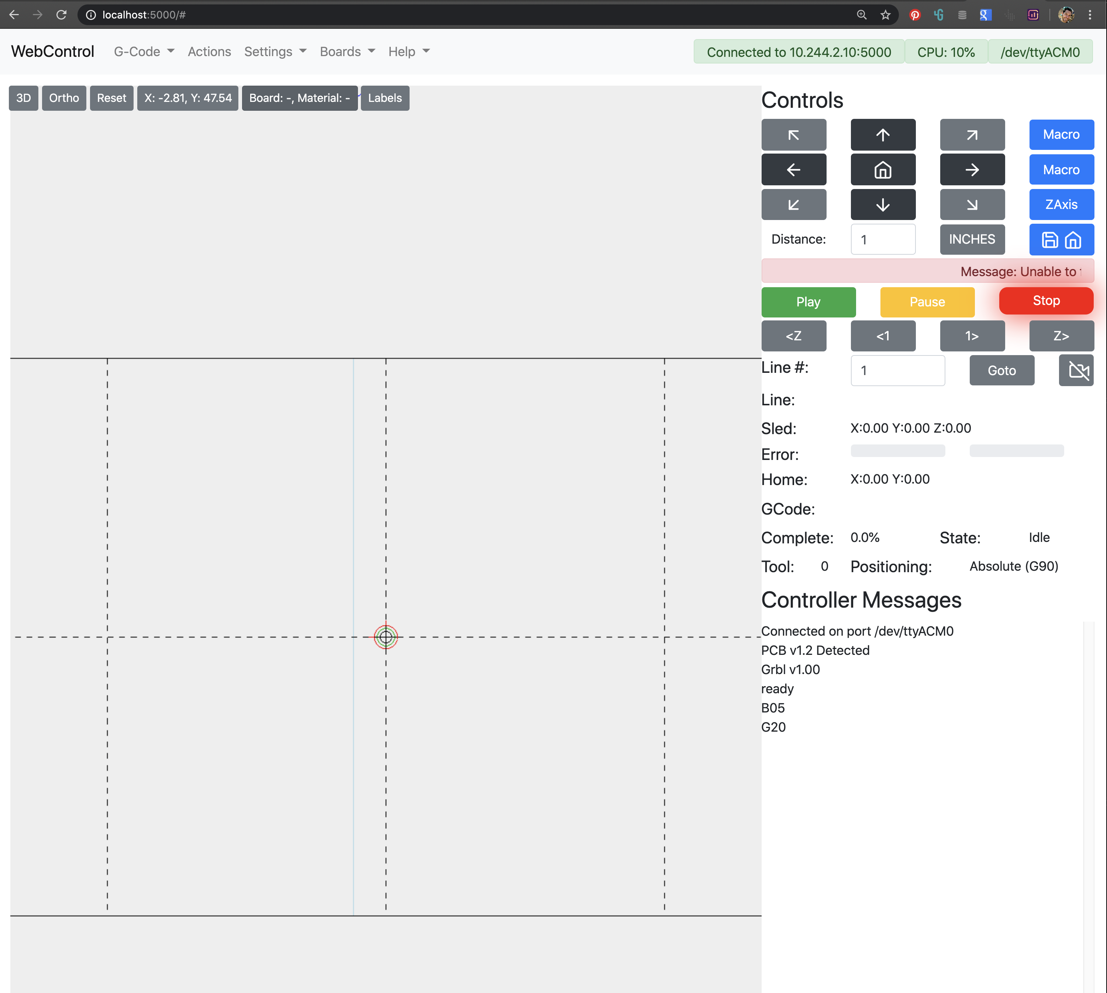Jog sled diagonally up-left arrow
1107x993 pixels.
(x=793, y=135)
